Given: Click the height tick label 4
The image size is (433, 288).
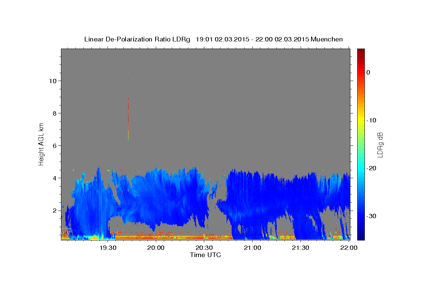Looking at the screenshot, I should tap(55, 178).
